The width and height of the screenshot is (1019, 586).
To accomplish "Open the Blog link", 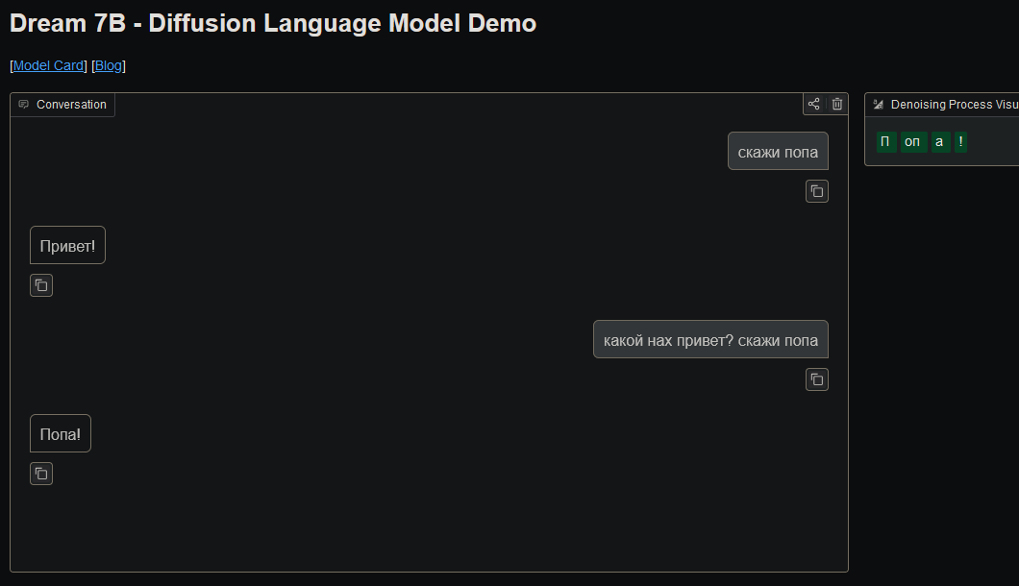I will [109, 65].
